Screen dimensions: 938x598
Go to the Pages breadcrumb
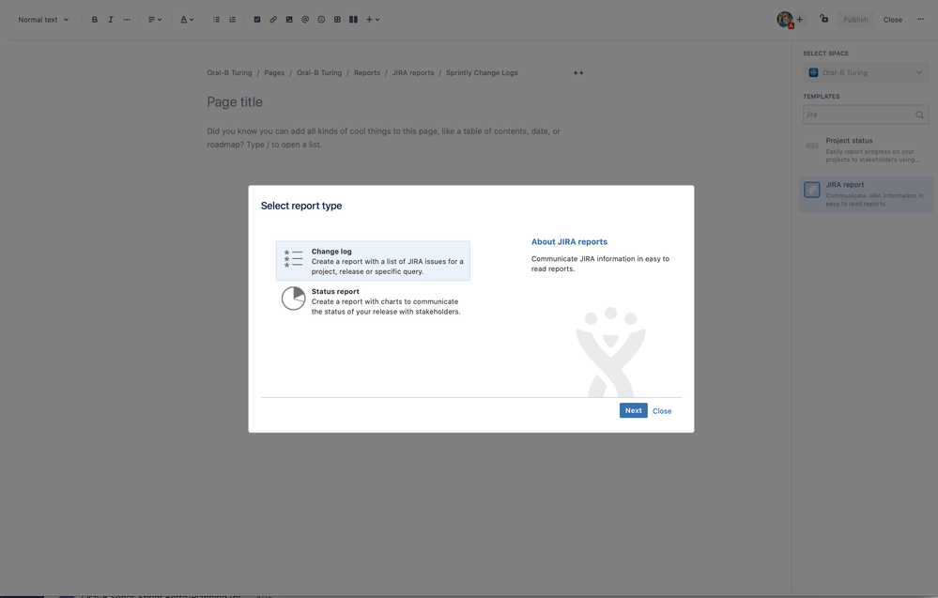274,73
